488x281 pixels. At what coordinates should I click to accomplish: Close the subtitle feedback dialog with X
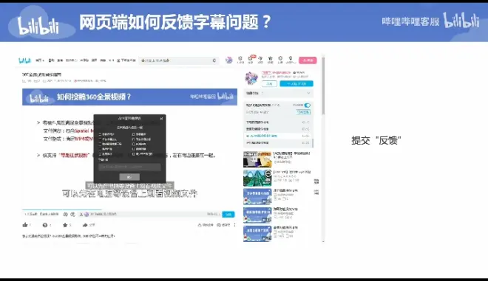tap(161, 118)
